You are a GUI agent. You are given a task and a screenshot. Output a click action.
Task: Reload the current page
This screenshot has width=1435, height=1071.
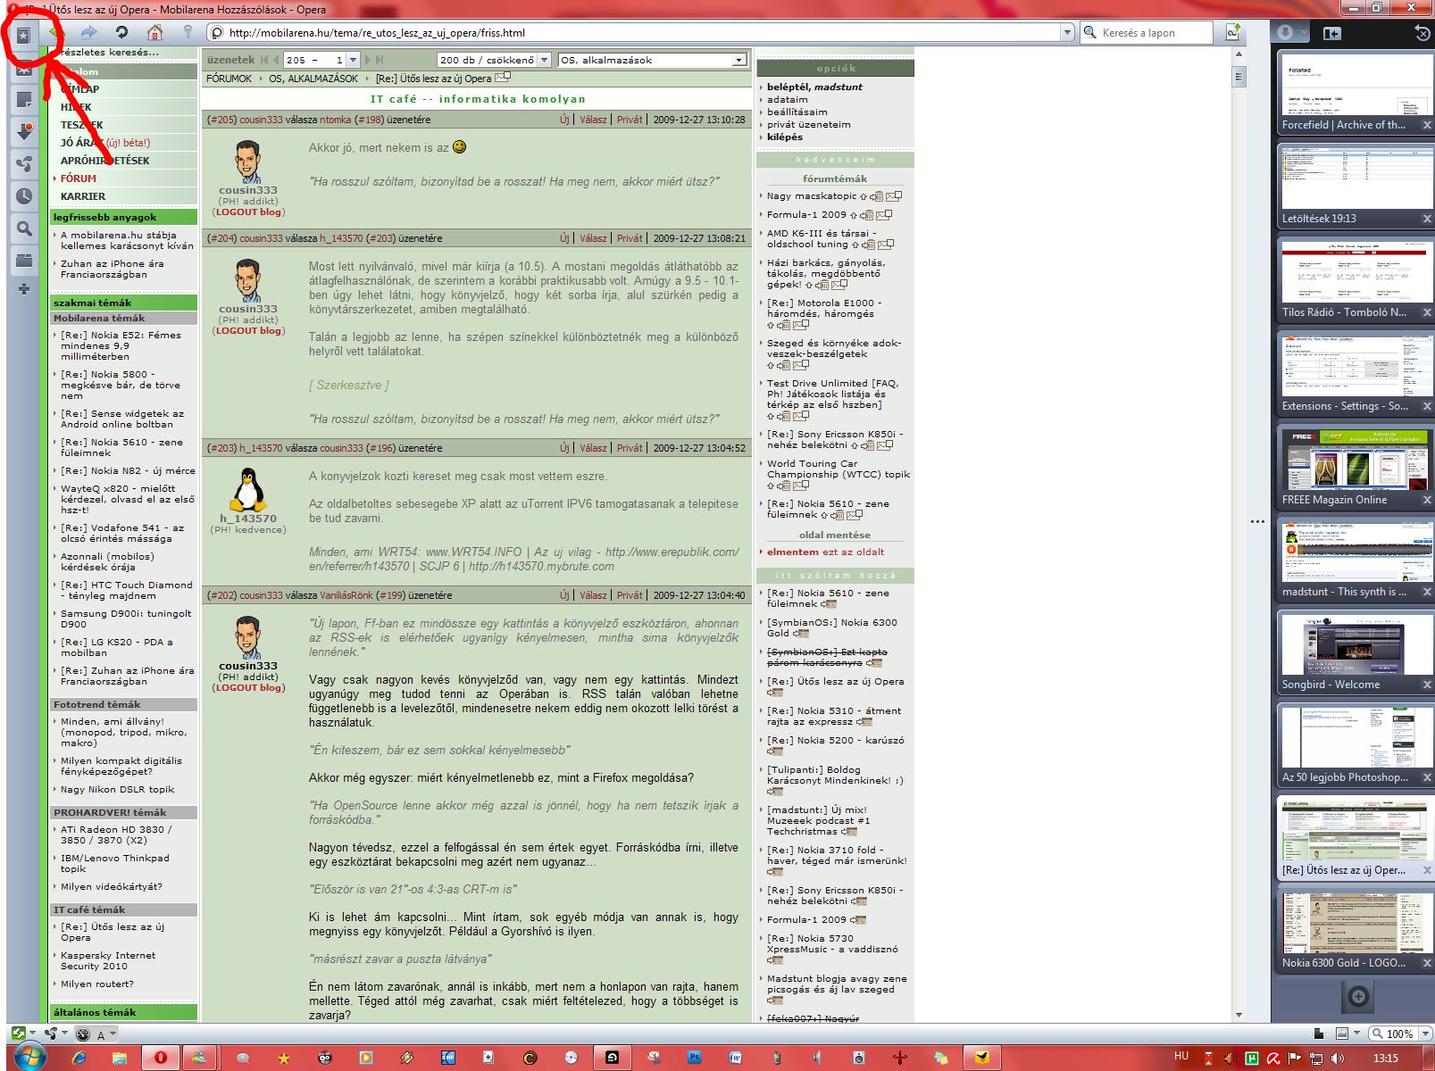click(x=121, y=33)
